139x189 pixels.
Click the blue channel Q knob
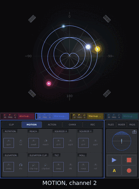pos(50,116)
